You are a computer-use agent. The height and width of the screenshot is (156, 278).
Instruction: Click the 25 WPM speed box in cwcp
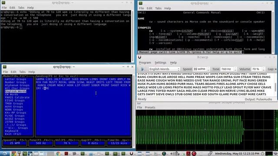point(15,143)
